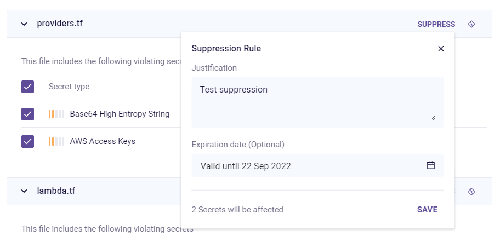
Task: Click the lambda.tf file name
Action: [x=56, y=191]
